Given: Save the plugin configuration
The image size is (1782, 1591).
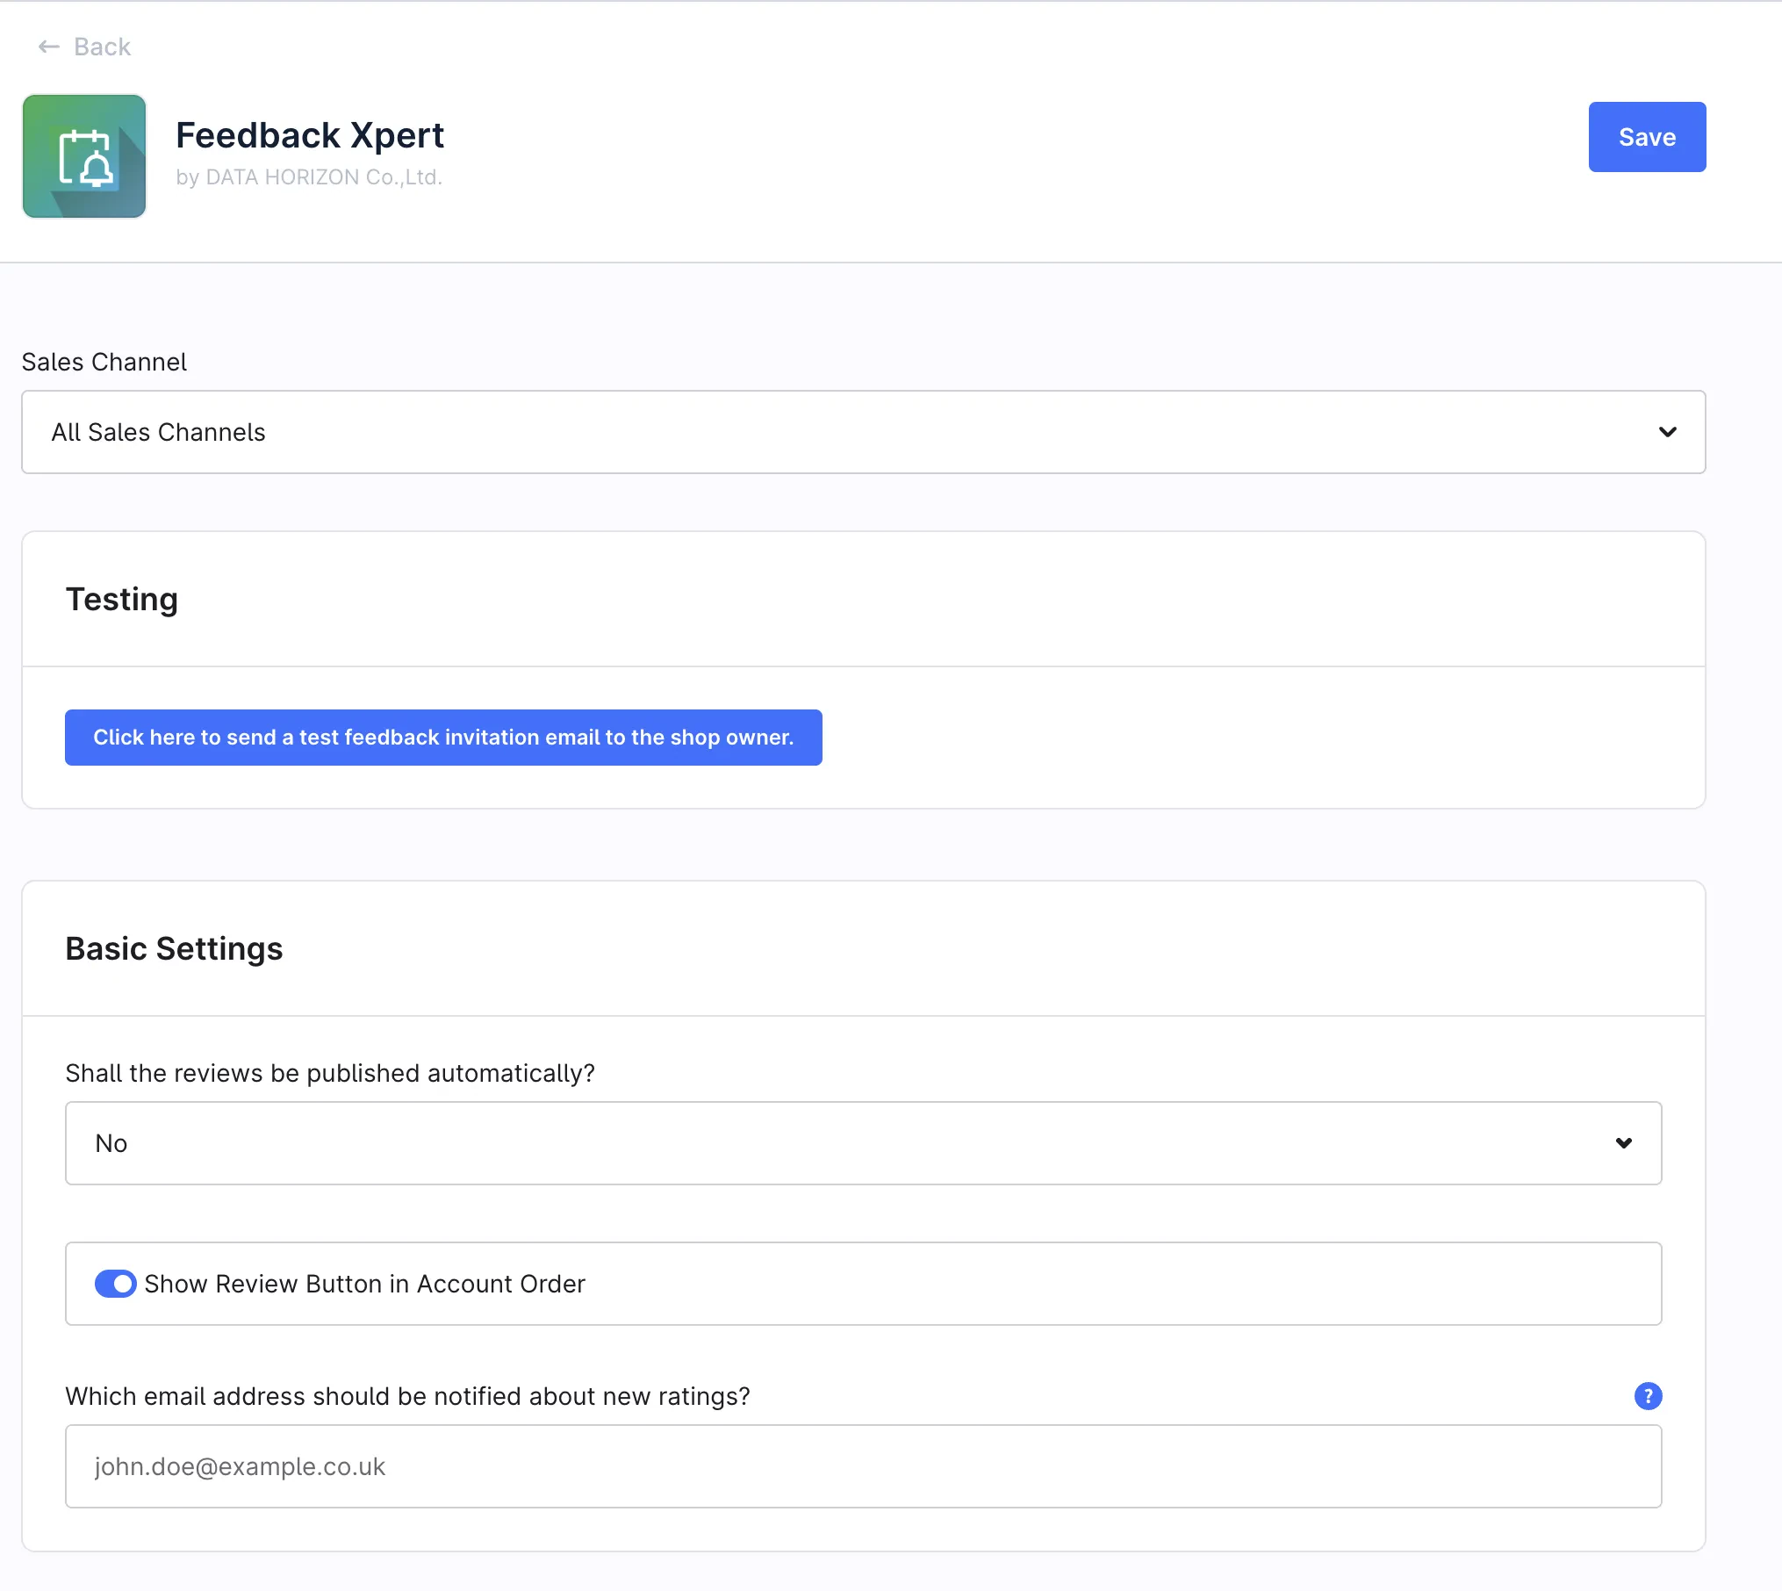Looking at the screenshot, I should pyautogui.click(x=1646, y=137).
